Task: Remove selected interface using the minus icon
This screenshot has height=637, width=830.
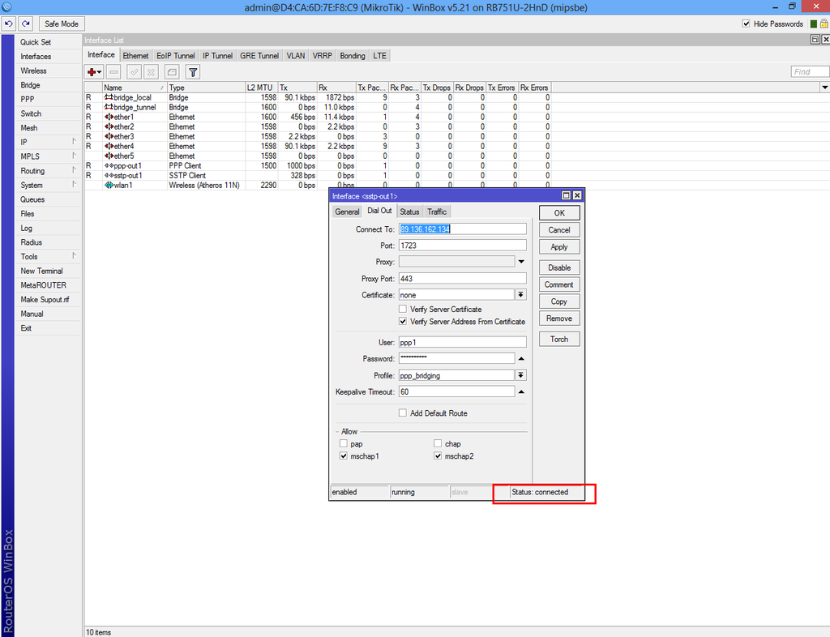Action: (x=113, y=72)
